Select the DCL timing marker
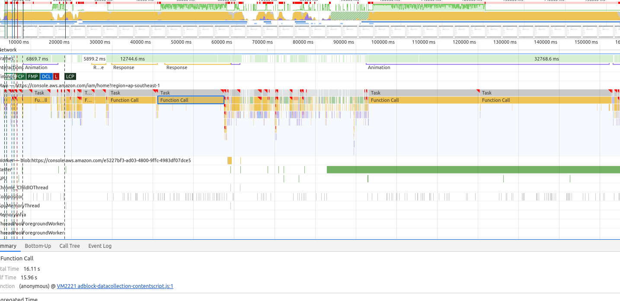Screen dimensions: 620x301 [46, 77]
